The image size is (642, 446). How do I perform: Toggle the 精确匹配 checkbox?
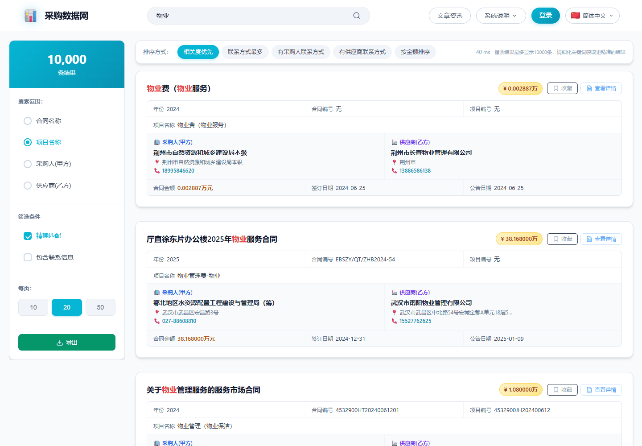[28, 236]
